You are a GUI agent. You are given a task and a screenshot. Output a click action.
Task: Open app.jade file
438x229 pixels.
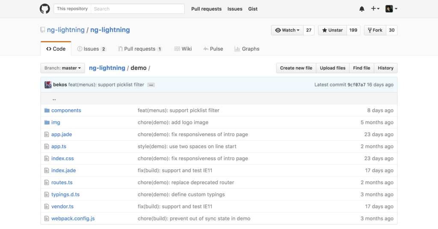pyautogui.click(x=62, y=135)
